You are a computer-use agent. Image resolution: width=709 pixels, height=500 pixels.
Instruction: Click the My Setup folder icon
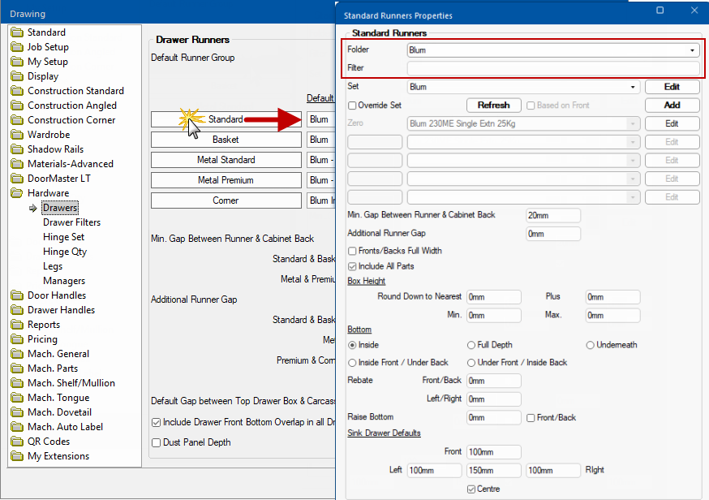(17, 62)
